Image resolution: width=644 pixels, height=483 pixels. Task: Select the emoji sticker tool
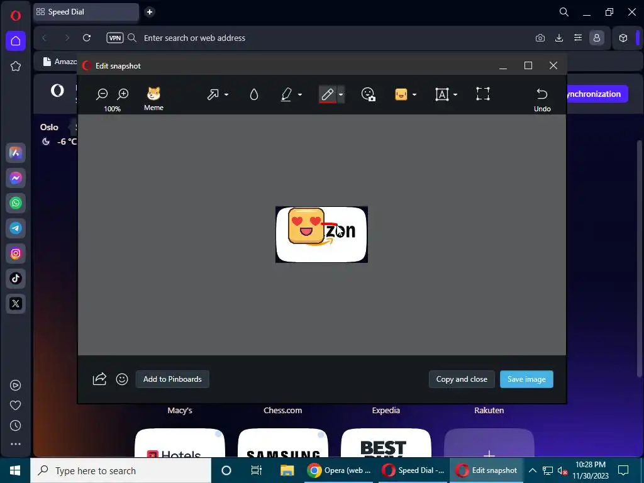click(401, 94)
